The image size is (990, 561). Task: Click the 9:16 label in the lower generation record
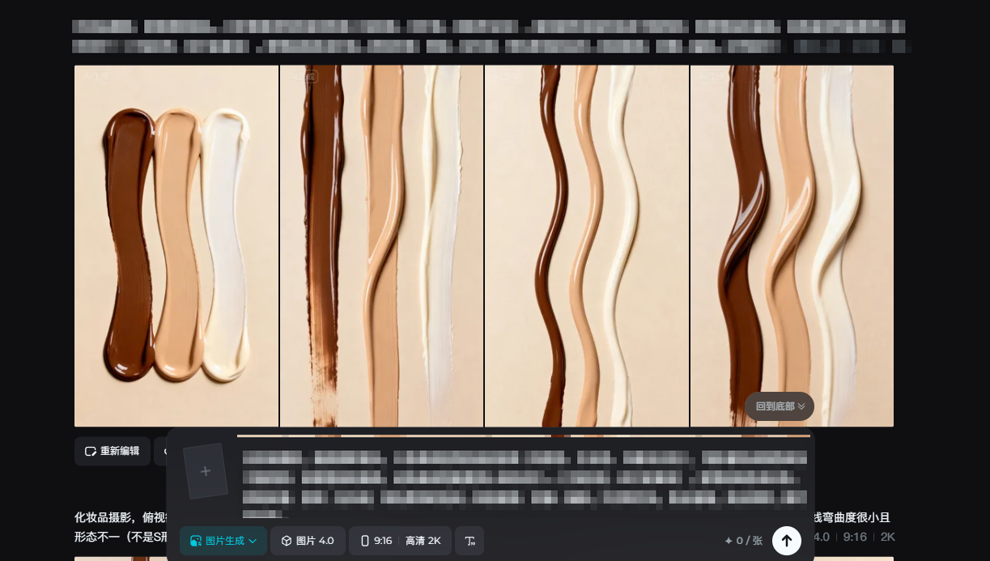[855, 537]
